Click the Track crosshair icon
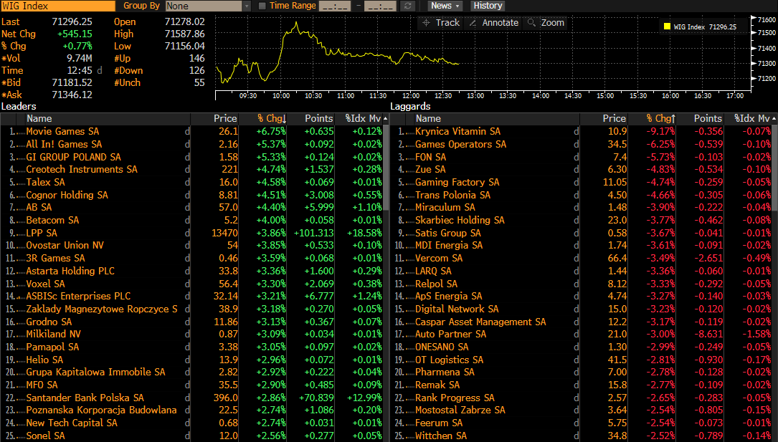This screenshot has width=778, height=442. pos(426,23)
